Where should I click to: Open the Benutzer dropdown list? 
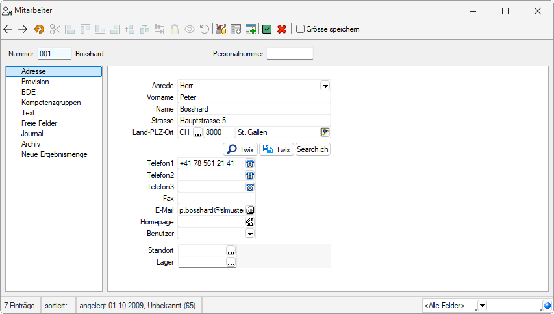[250, 234]
